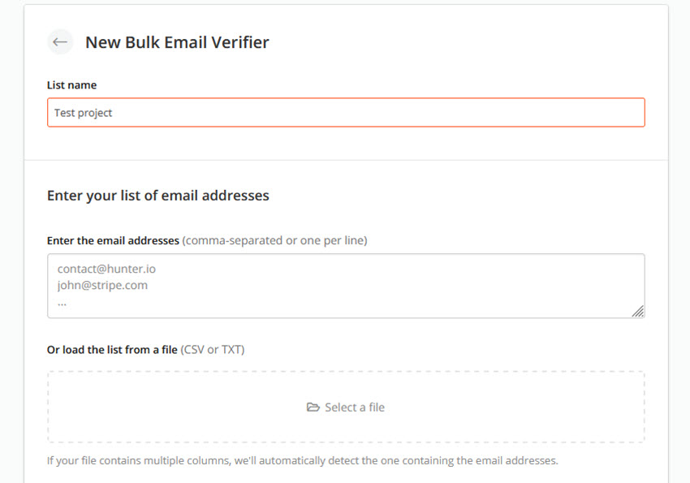This screenshot has height=483, width=690.
Task: Click the ellipsis placeholder line in textarea
Action: pyautogui.click(x=62, y=303)
